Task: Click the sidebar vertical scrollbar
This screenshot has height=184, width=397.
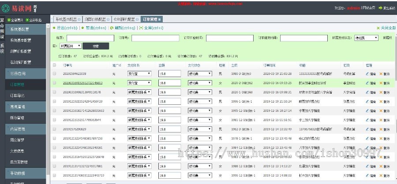Action: click(48, 101)
